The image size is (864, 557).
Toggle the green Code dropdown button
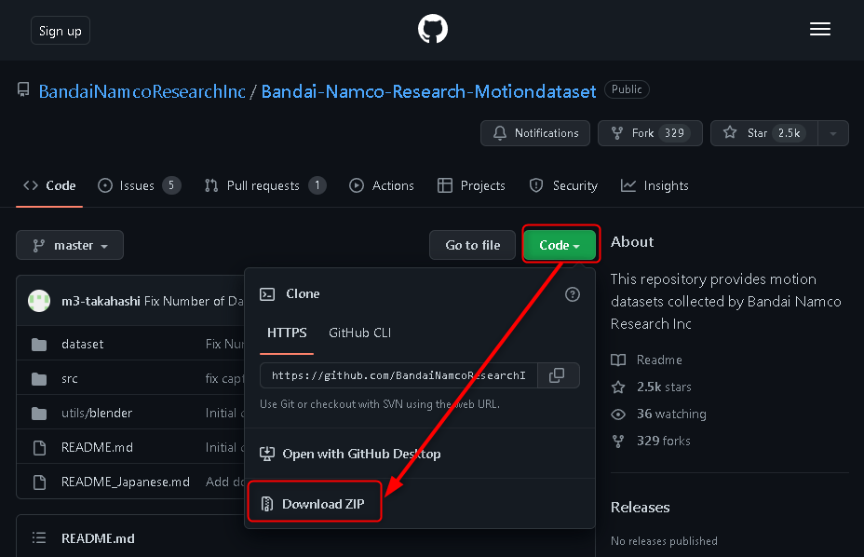(x=560, y=245)
